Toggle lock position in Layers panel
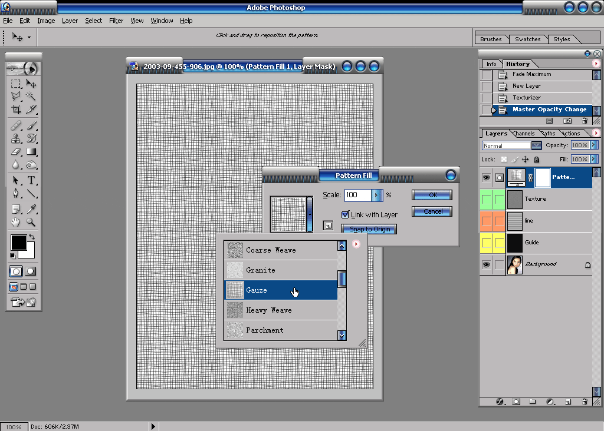604x431 pixels. (526, 159)
